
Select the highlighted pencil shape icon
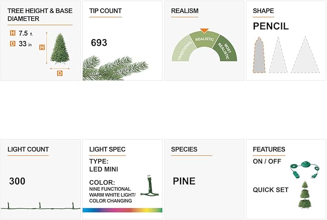coord(259,54)
